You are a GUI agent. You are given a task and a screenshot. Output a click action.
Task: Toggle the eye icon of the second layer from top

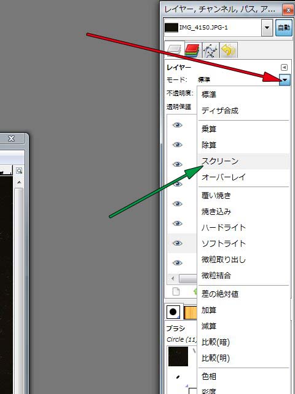point(178,145)
